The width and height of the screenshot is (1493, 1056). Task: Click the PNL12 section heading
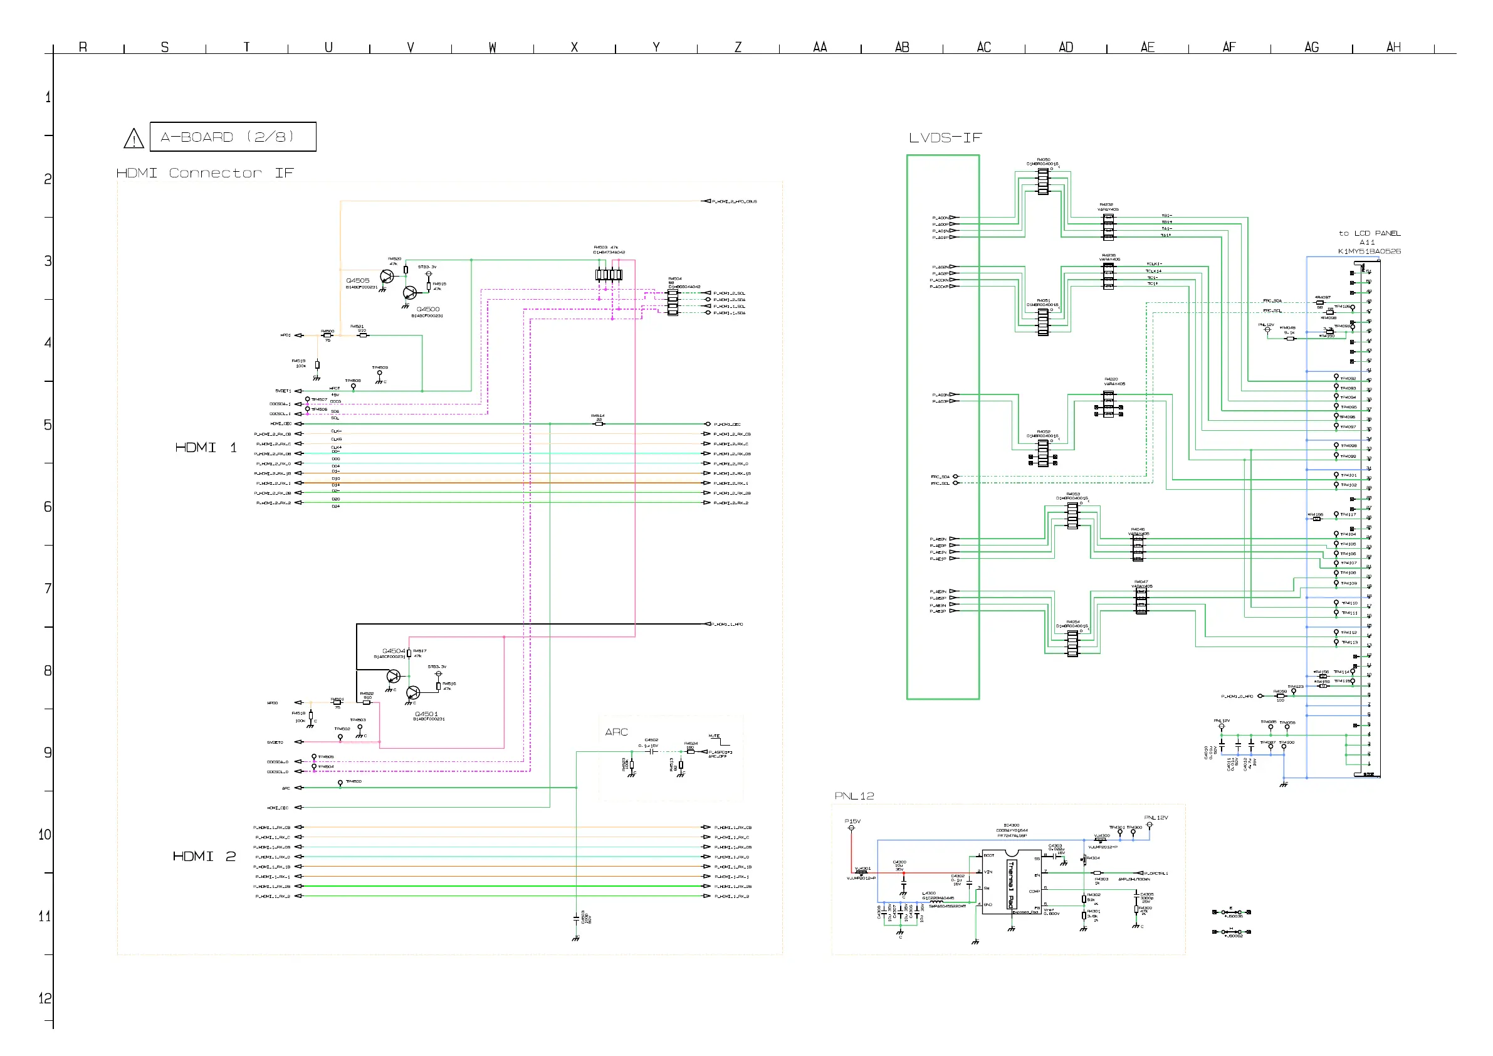click(x=854, y=796)
